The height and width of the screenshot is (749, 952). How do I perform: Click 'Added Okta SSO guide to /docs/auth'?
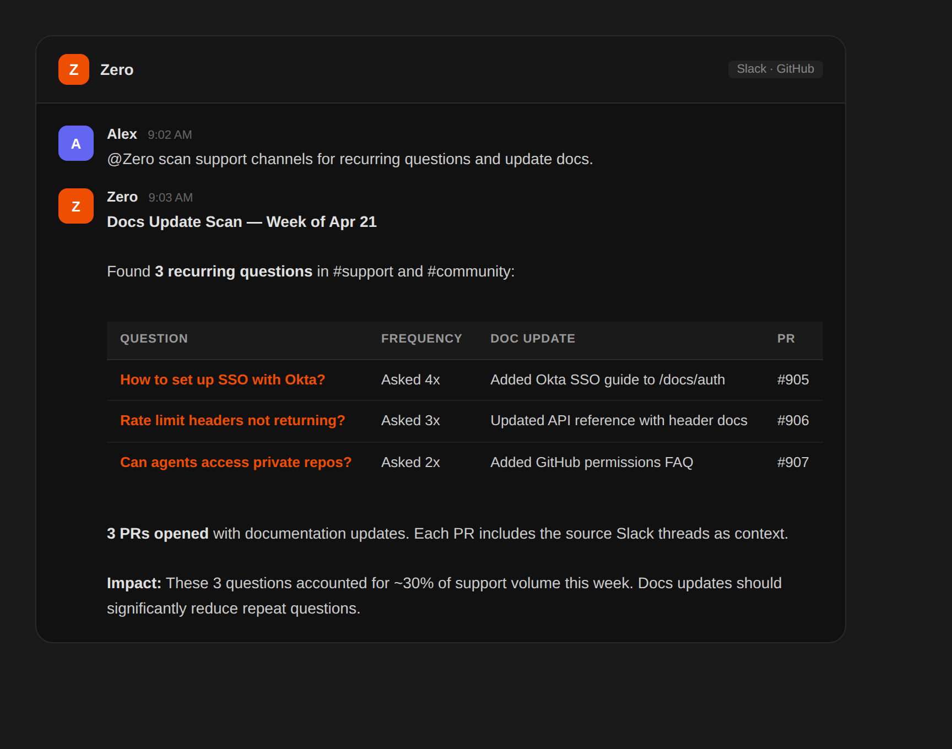click(x=608, y=379)
